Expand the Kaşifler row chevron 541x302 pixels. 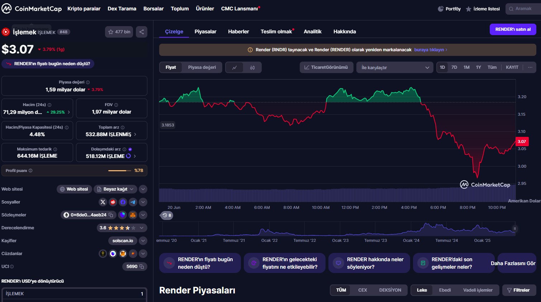[x=143, y=241]
